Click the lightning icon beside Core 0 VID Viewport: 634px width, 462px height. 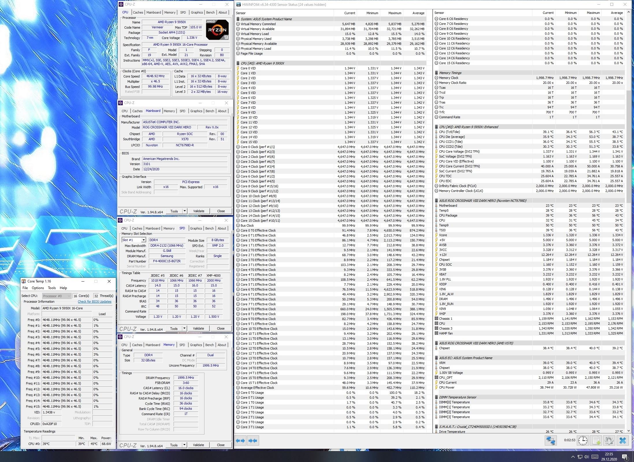238,68
